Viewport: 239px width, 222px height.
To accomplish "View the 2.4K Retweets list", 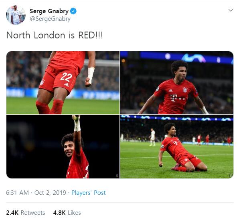I will (25, 213).
